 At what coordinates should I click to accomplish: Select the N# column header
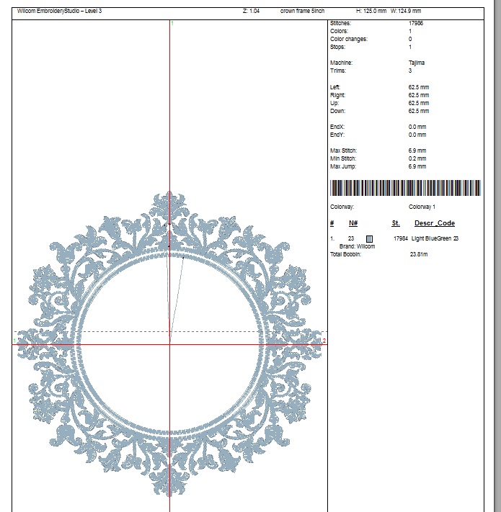click(x=353, y=224)
